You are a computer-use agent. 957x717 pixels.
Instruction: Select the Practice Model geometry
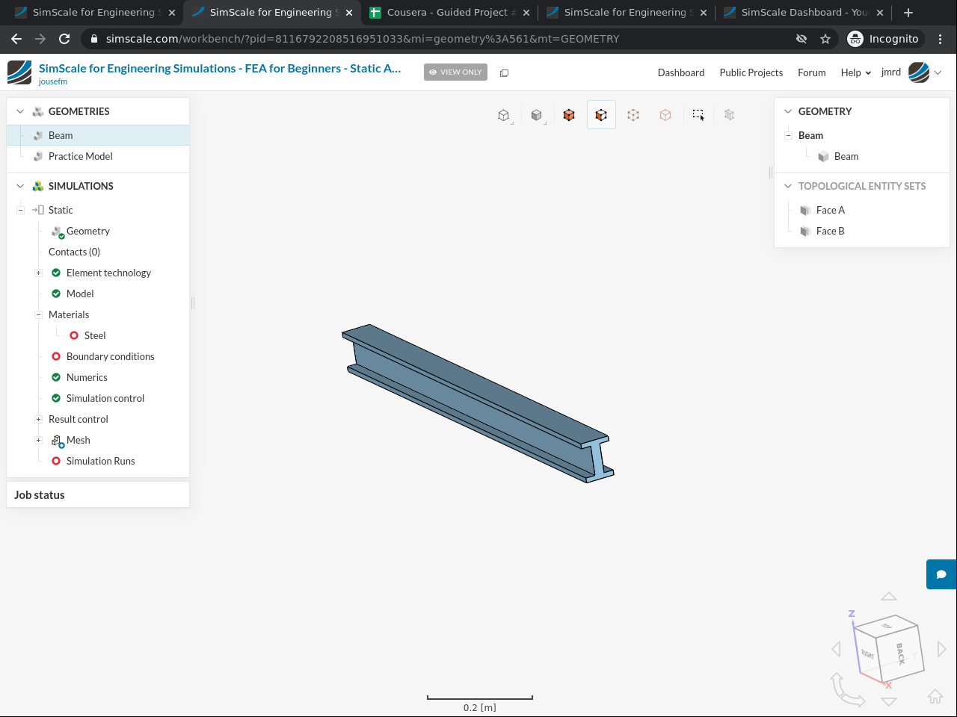(x=80, y=156)
